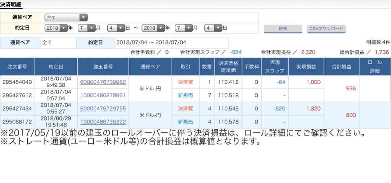The image size is (391, 183).
Task: Open position link 10000486736322
Action: pos(103,122)
